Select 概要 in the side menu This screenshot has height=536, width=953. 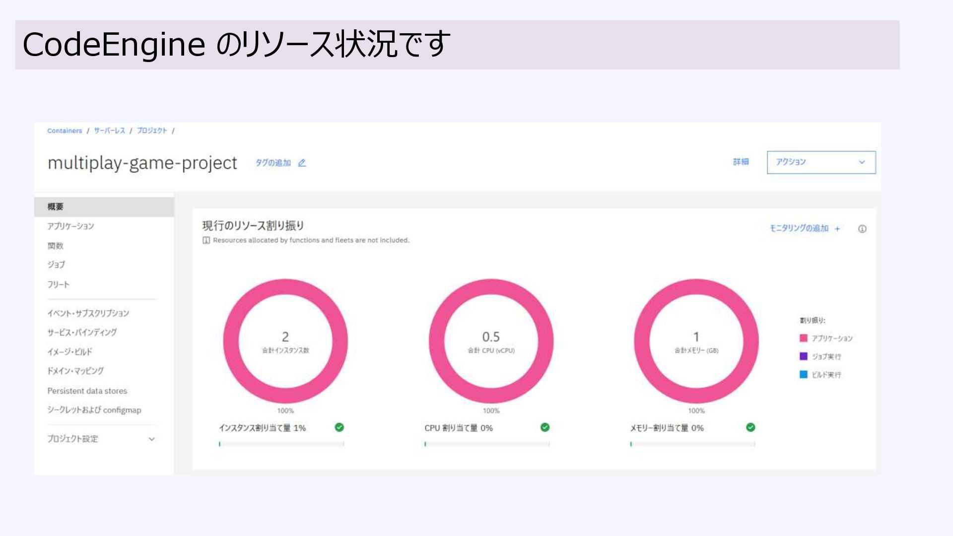coord(104,207)
